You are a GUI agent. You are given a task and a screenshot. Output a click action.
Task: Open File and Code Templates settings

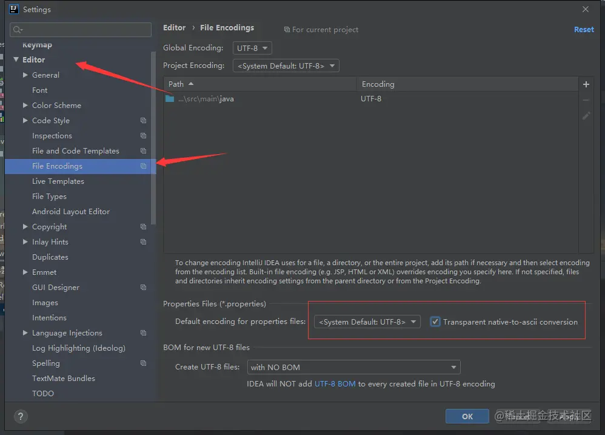(x=76, y=151)
